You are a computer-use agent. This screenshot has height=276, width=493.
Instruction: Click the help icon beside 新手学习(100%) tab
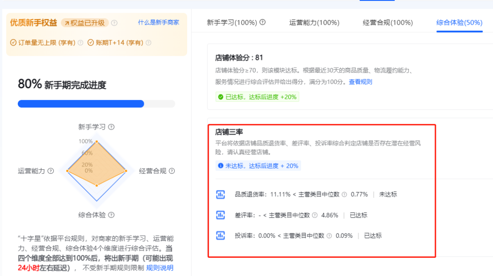point(262,22)
